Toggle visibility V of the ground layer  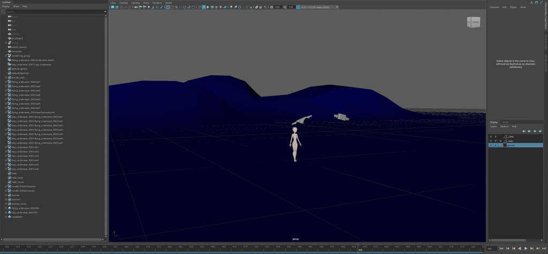pos(491,145)
